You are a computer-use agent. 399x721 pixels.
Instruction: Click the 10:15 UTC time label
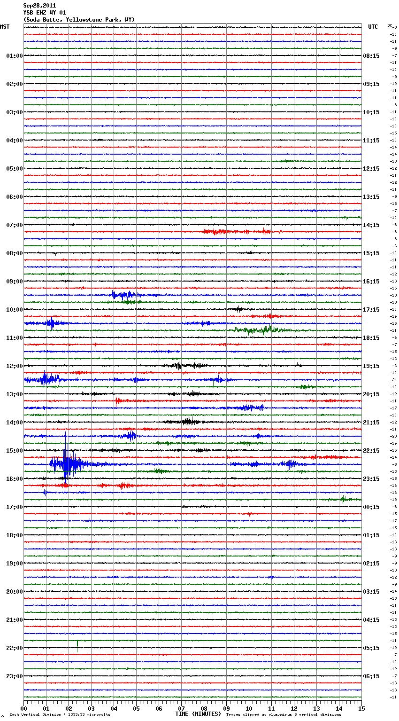[371, 112]
